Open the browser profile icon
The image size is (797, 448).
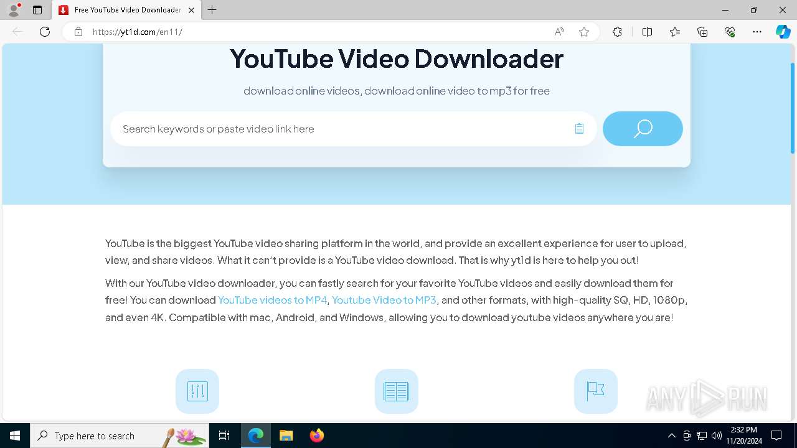tap(13, 10)
